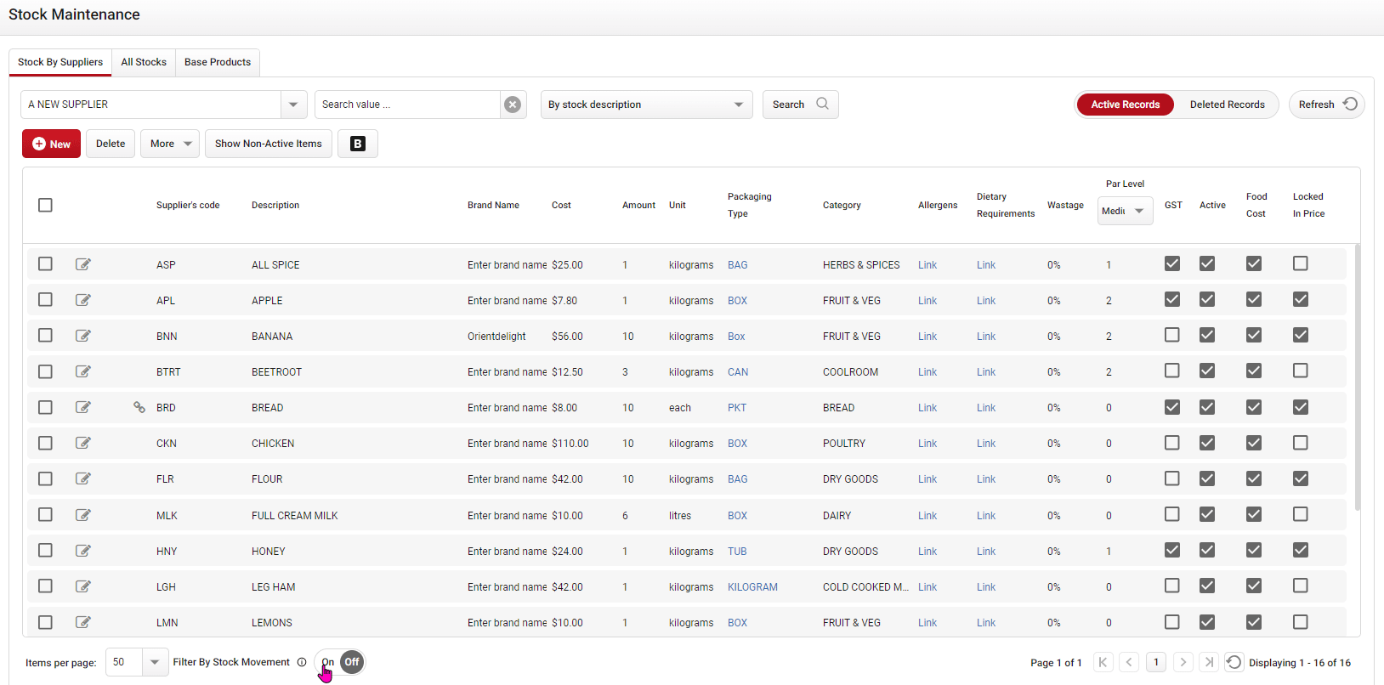Open the By stock description dropdown
Screen dimensions: 1384x685
[x=646, y=105]
